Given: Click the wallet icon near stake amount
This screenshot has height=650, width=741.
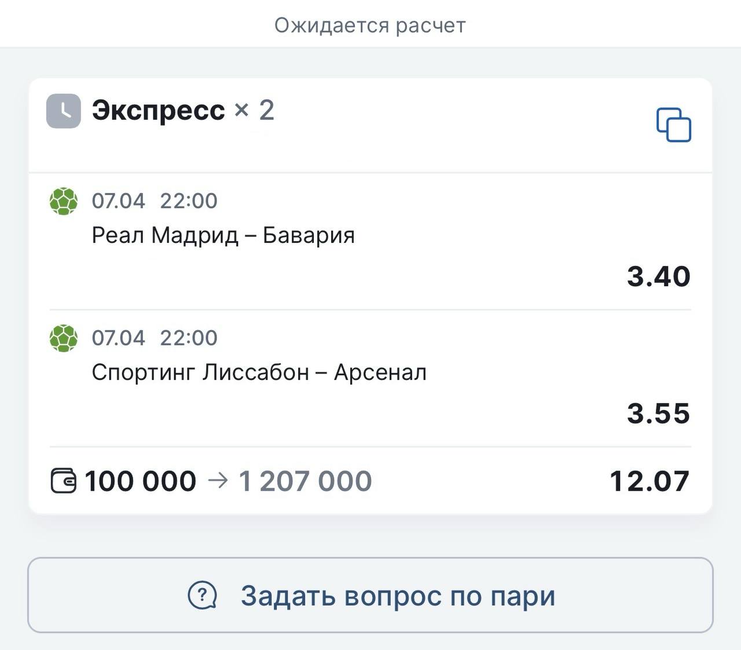Looking at the screenshot, I should pyautogui.click(x=64, y=481).
